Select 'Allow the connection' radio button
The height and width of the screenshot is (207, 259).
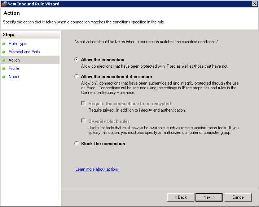(76, 60)
